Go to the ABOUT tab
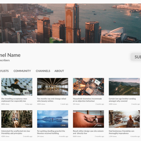The width and height of the screenshot is (141, 141). tap(59, 71)
